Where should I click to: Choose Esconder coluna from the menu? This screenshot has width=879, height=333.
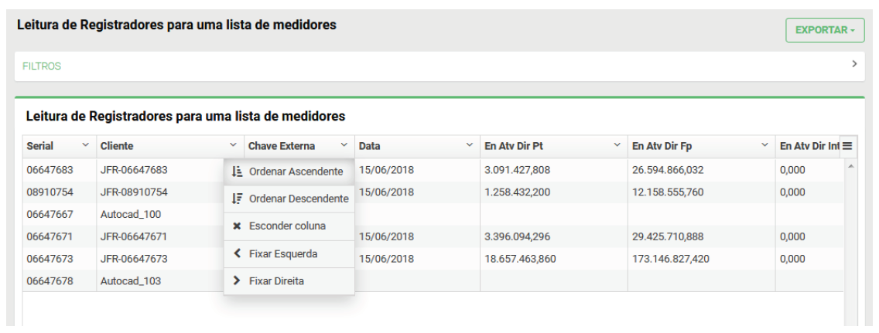(x=287, y=226)
